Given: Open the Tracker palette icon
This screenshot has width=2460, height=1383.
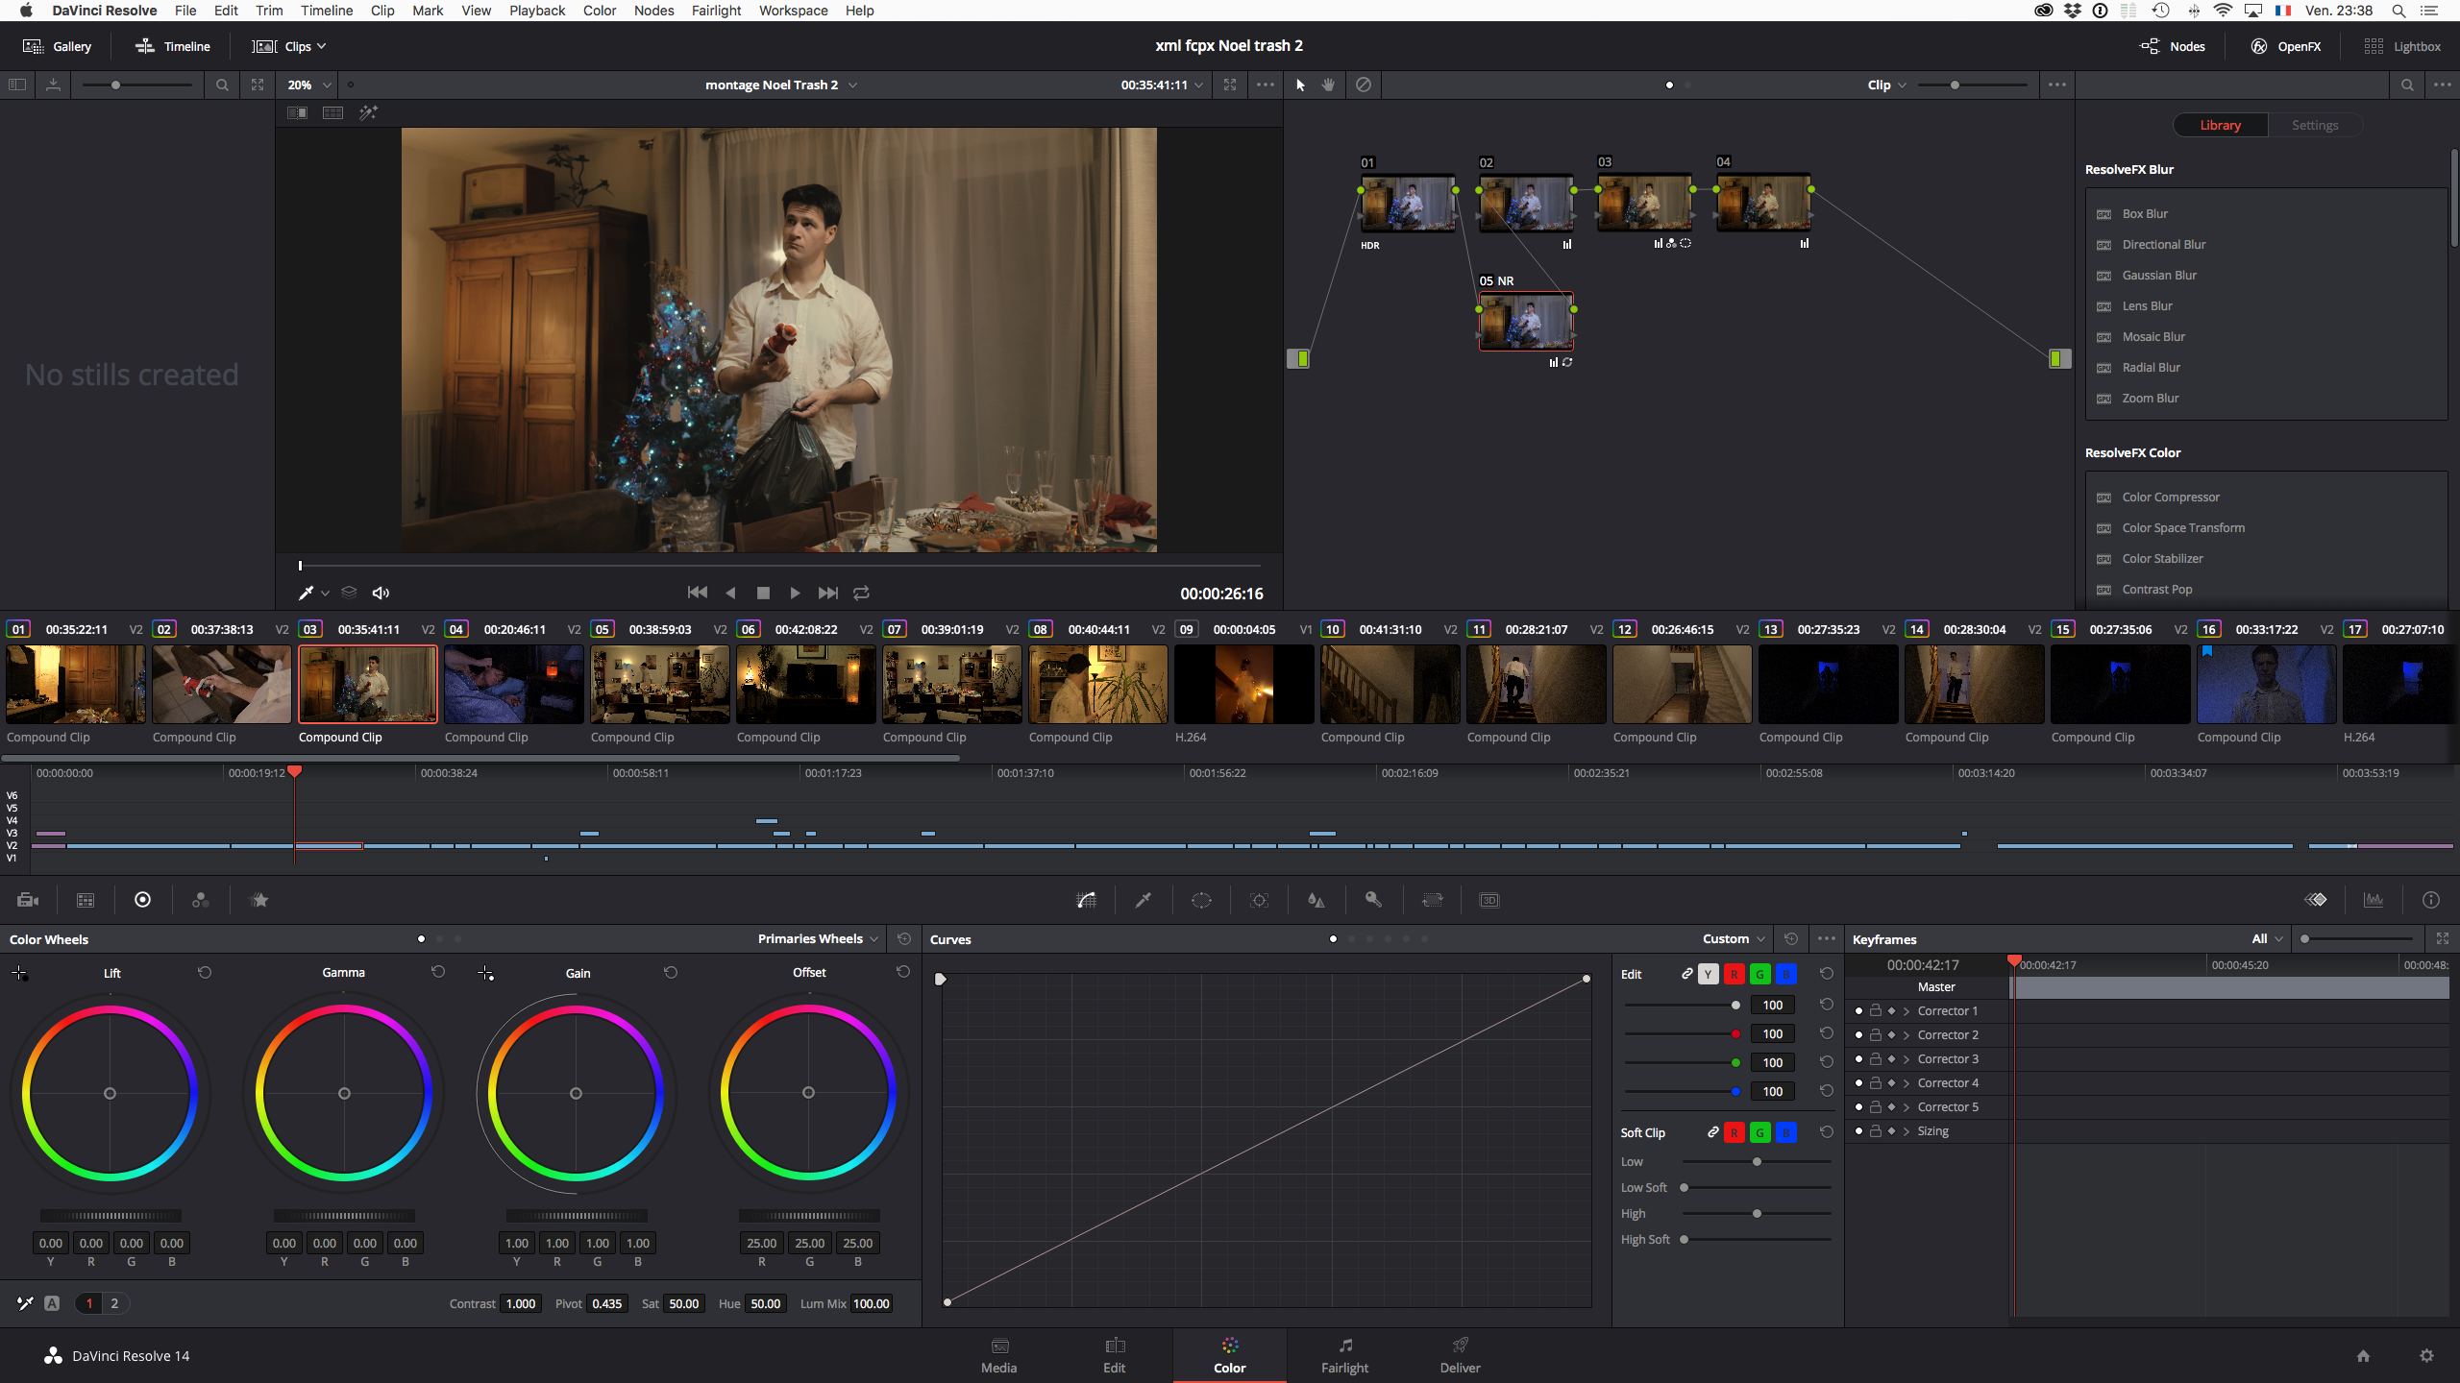Looking at the screenshot, I should pos(1259,900).
